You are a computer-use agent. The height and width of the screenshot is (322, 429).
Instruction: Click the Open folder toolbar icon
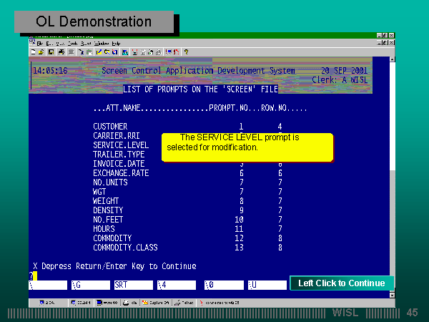(41, 52)
